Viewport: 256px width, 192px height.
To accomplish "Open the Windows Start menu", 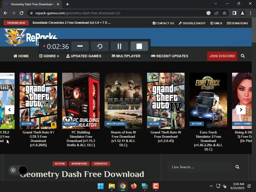I will [x=100, y=186].
